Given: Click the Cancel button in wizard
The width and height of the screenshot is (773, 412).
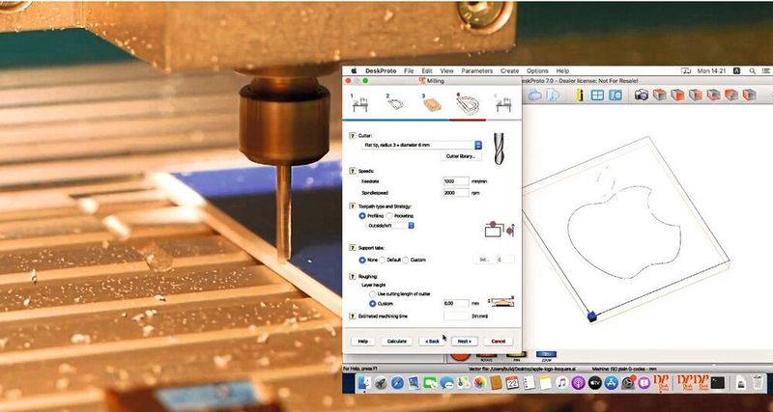Looking at the screenshot, I should tap(498, 342).
